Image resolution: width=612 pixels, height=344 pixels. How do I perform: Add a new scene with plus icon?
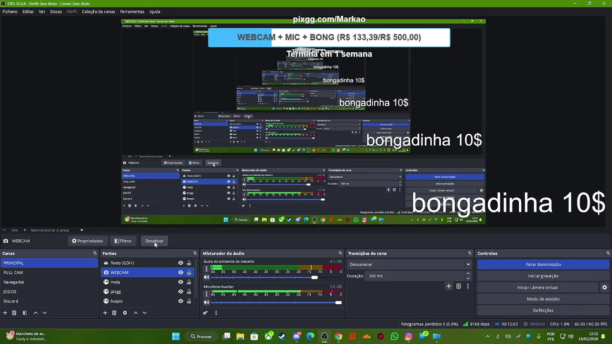pyautogui.click(x=5, y=313)
